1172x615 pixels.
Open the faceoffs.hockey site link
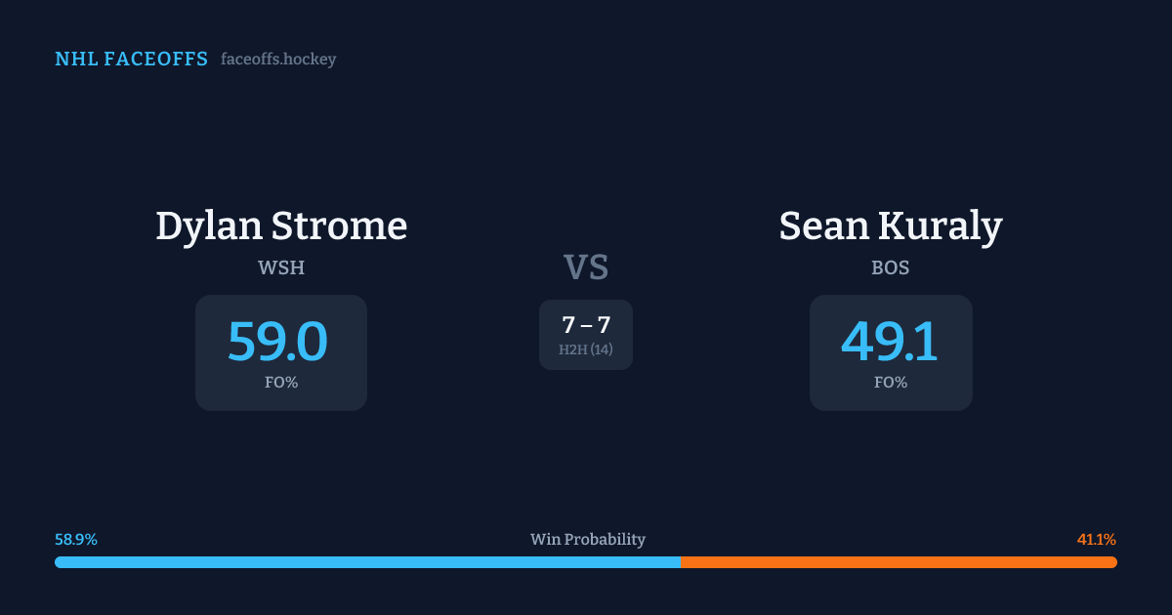point(278,60)
